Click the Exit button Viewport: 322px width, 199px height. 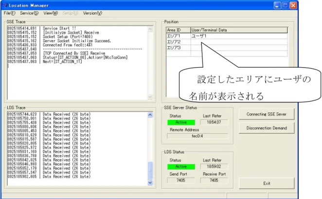267,183
